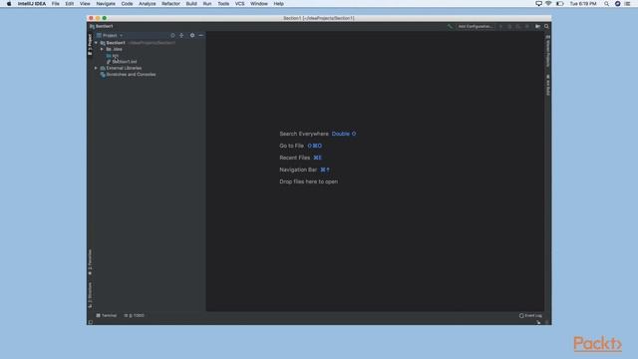The image size is (638, 359).
Task: Click the Wi-Fi status icon
Action: click(548, 4)
